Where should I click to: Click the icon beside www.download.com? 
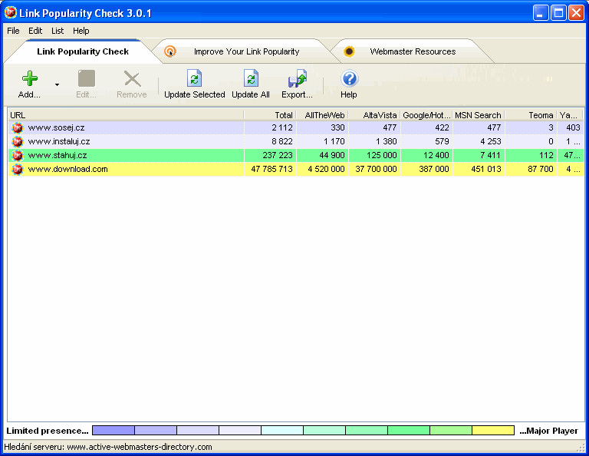[x=18, y=169]
